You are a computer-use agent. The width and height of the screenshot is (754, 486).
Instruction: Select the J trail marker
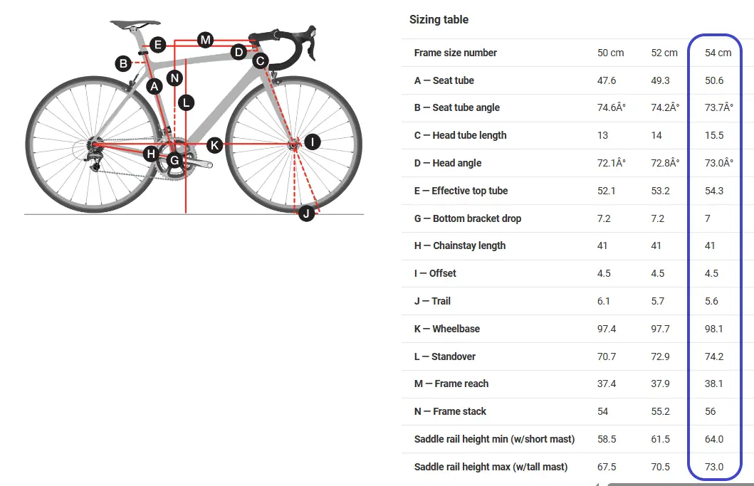(x=306, y=213)
